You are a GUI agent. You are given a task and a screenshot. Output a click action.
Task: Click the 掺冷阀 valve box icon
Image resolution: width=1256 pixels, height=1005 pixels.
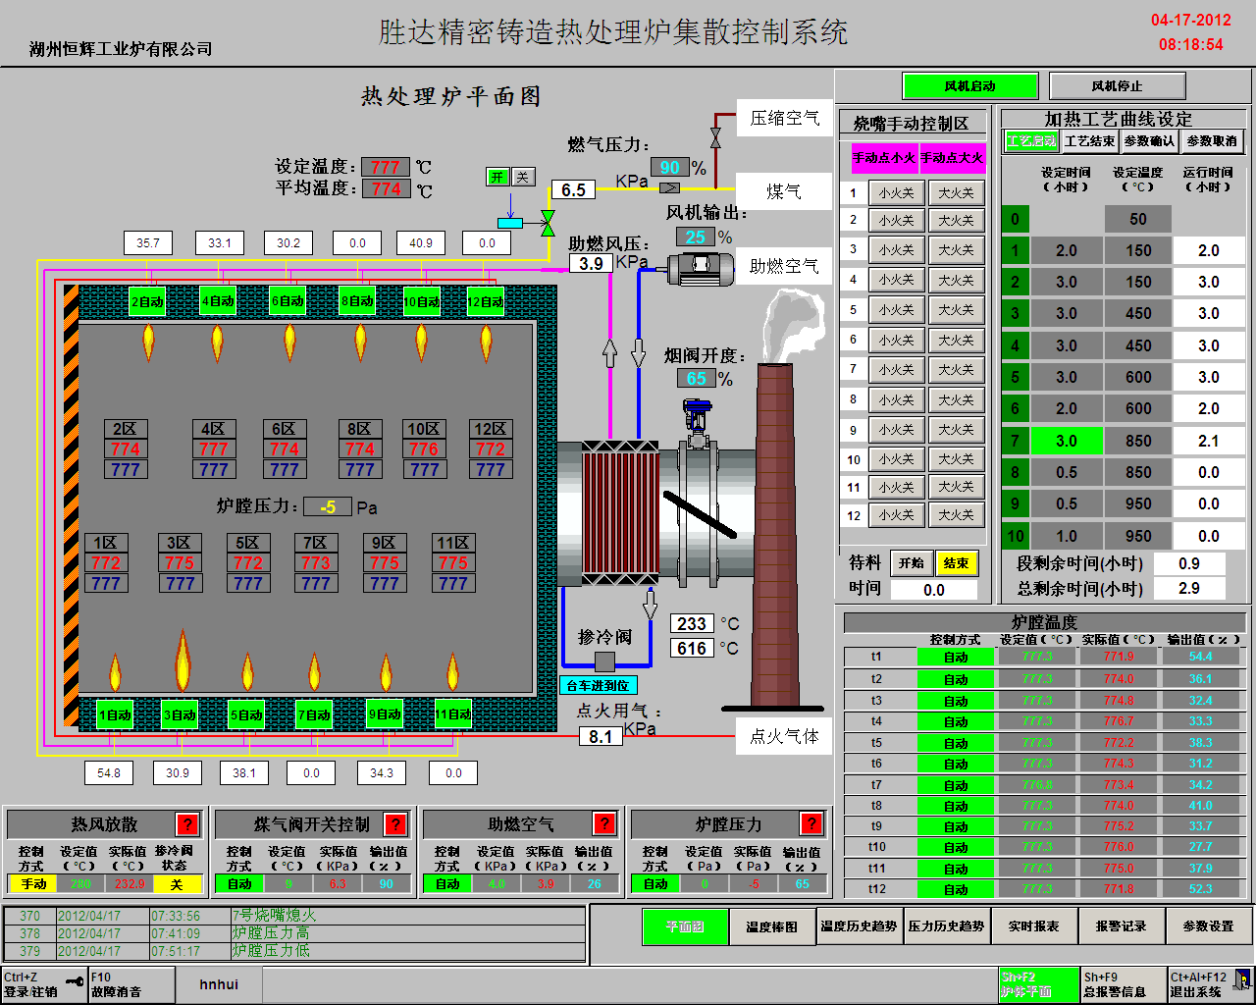(604, 661)
